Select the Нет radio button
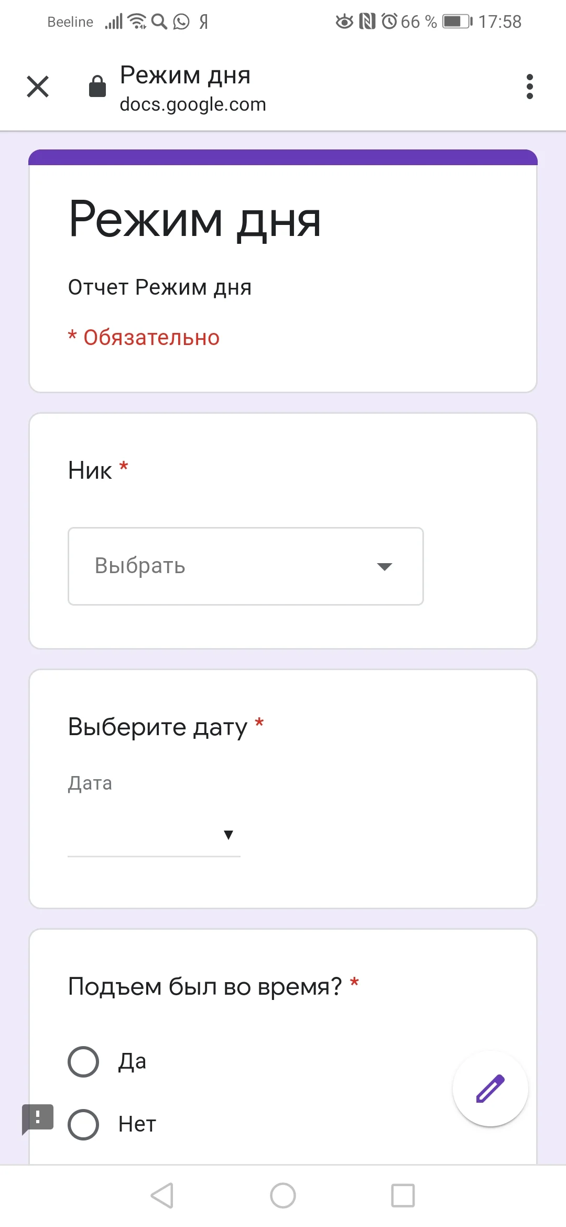Screen dimensions: 566x1227 [83, 1124]
